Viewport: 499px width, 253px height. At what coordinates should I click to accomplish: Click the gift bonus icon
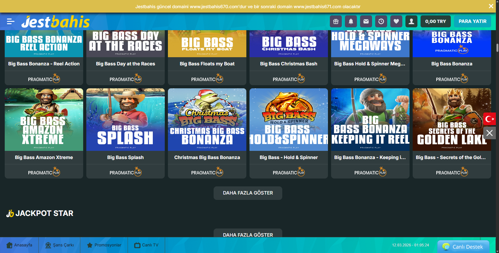pos(336,21)
